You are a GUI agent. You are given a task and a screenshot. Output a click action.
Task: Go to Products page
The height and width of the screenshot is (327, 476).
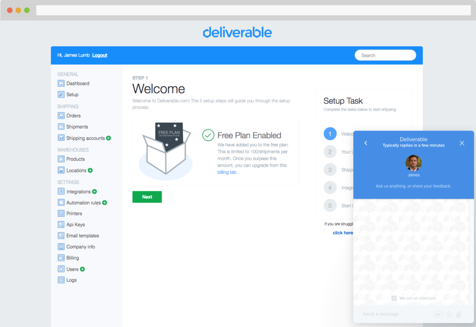(76, 159)
